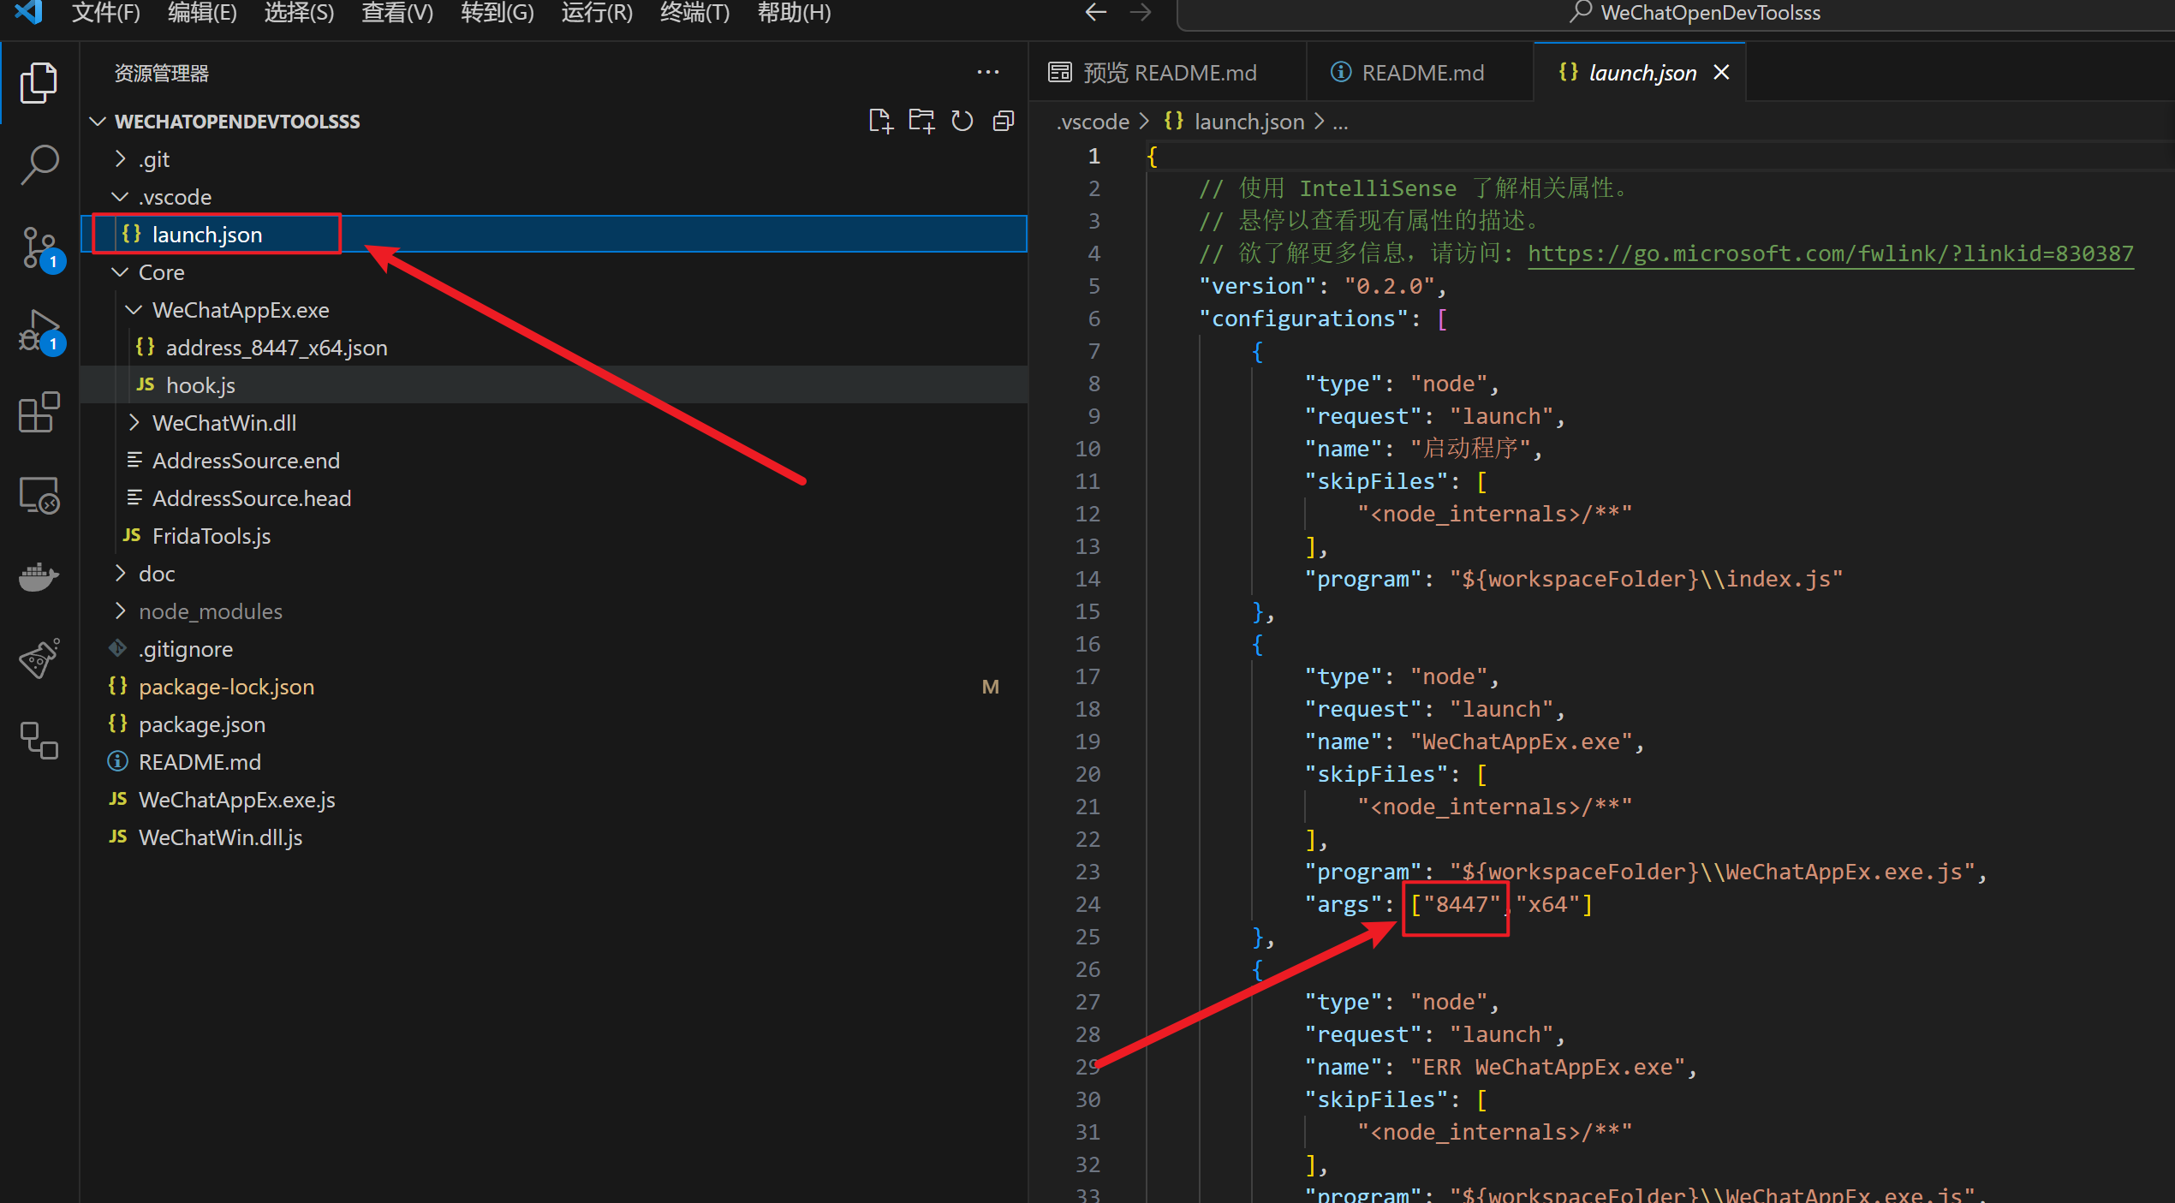Viewport: 2175px width, 1203px height.
Task: Open the 运行(R) menu
Action: tap(597, 13)
